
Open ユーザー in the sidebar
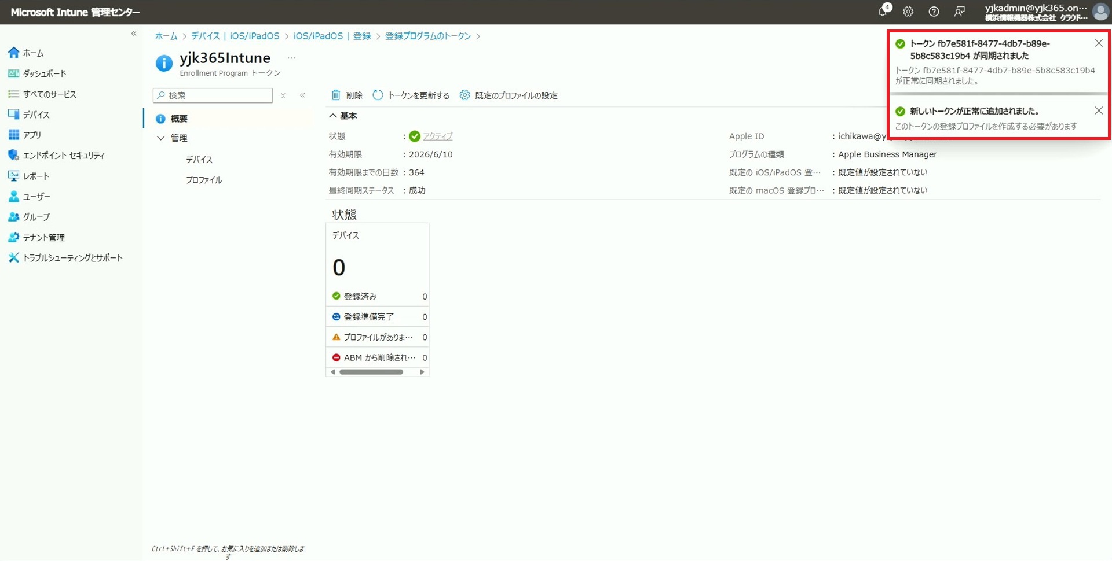pos(30,197)
